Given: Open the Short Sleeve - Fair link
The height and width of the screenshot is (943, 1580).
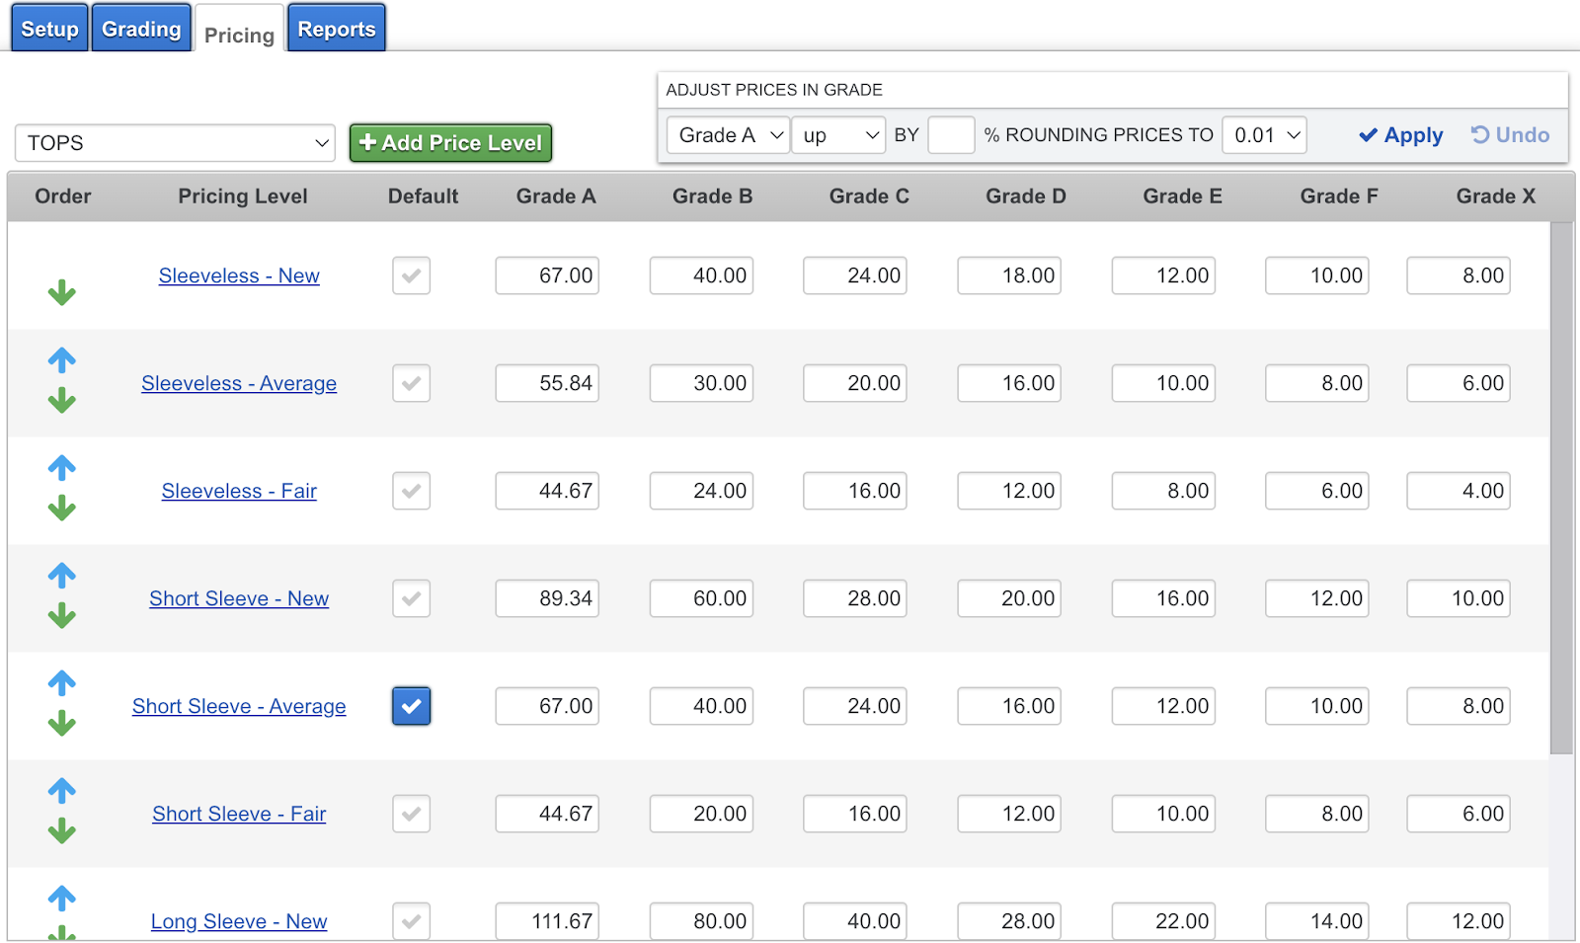Looking at the screenshot, I should click(x=239, y=814).
